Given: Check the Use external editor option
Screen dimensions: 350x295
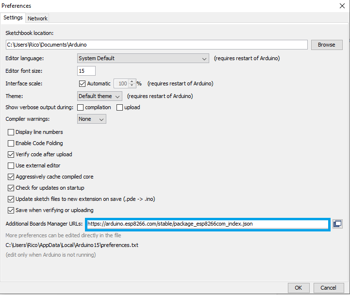Looking at the screenshot, I should pyautogui.click(x=11, y=165).
